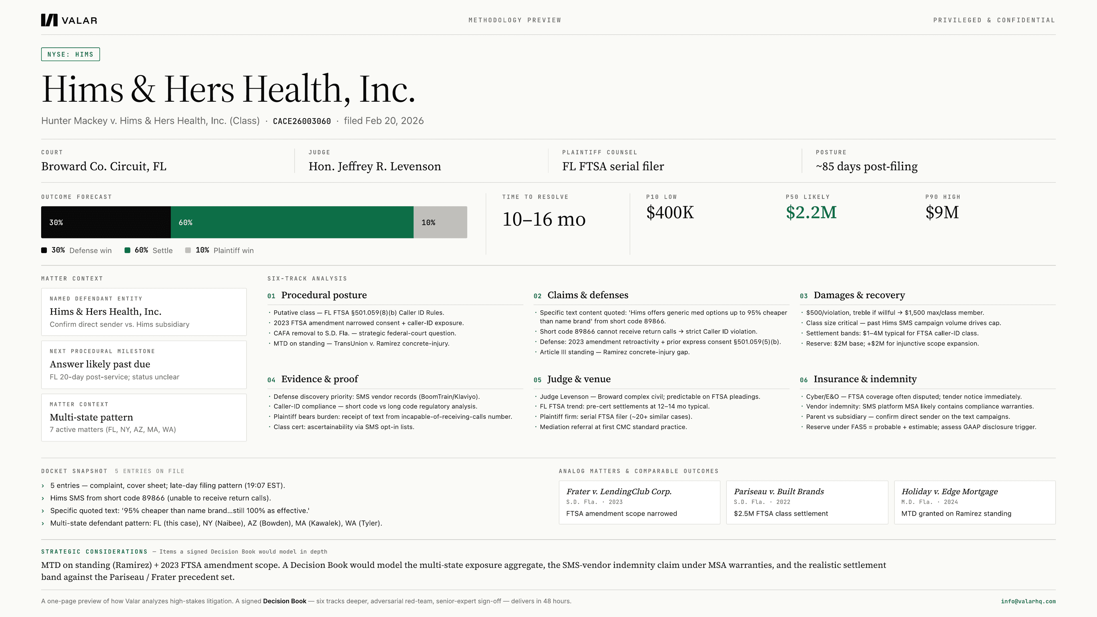Select the green Settle legend swatch

pyautogui.click(x=127, y=251)
